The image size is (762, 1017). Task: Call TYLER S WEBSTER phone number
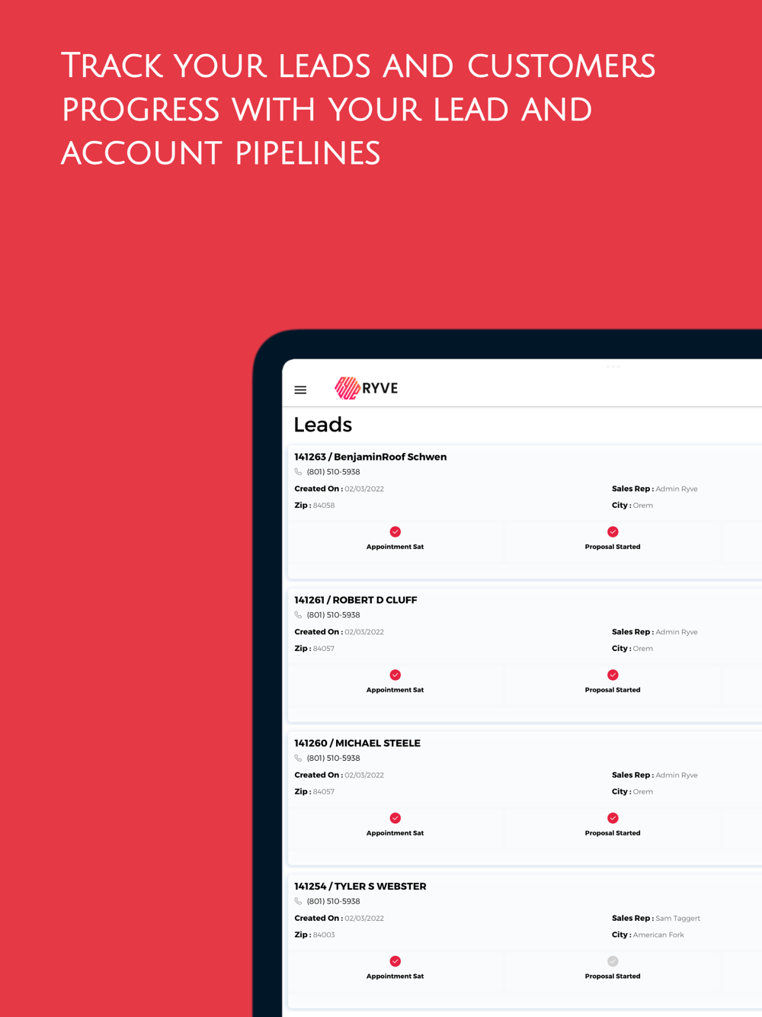[x=333, y=901]
